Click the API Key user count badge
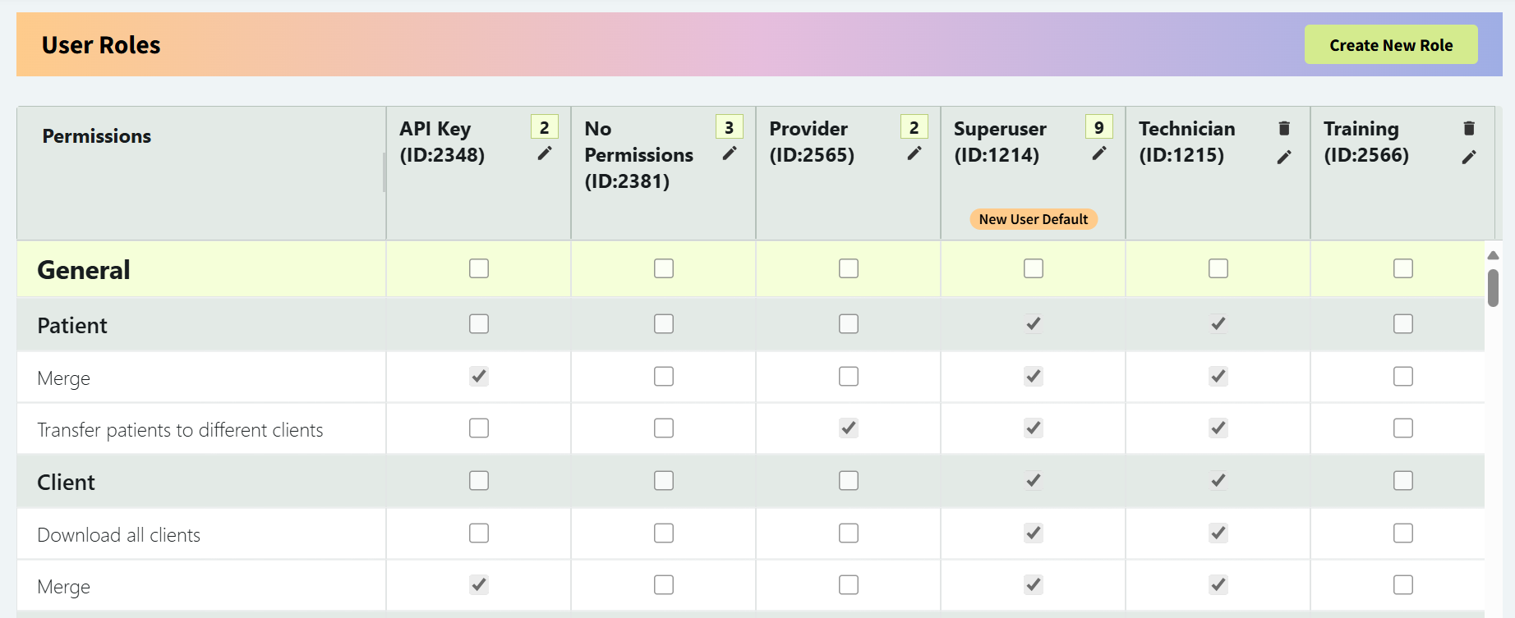 coord(544,127)
